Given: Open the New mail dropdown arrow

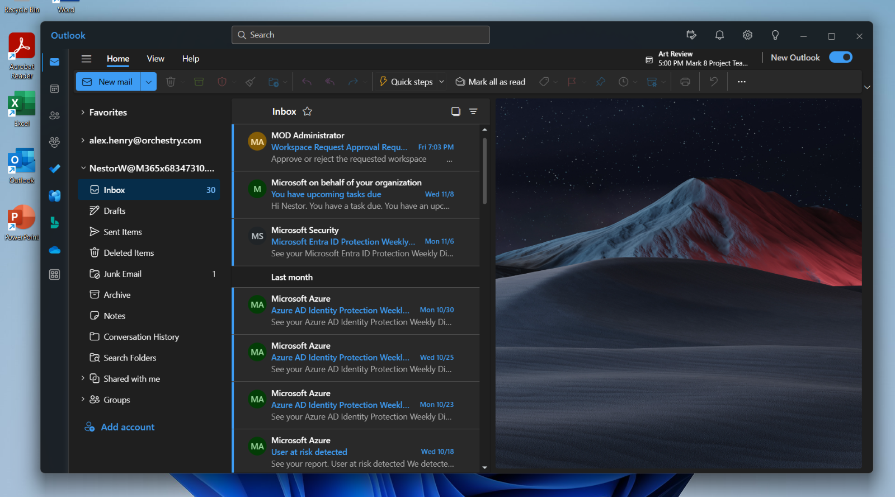Looking at the screenshot, I should click(148, 82).
